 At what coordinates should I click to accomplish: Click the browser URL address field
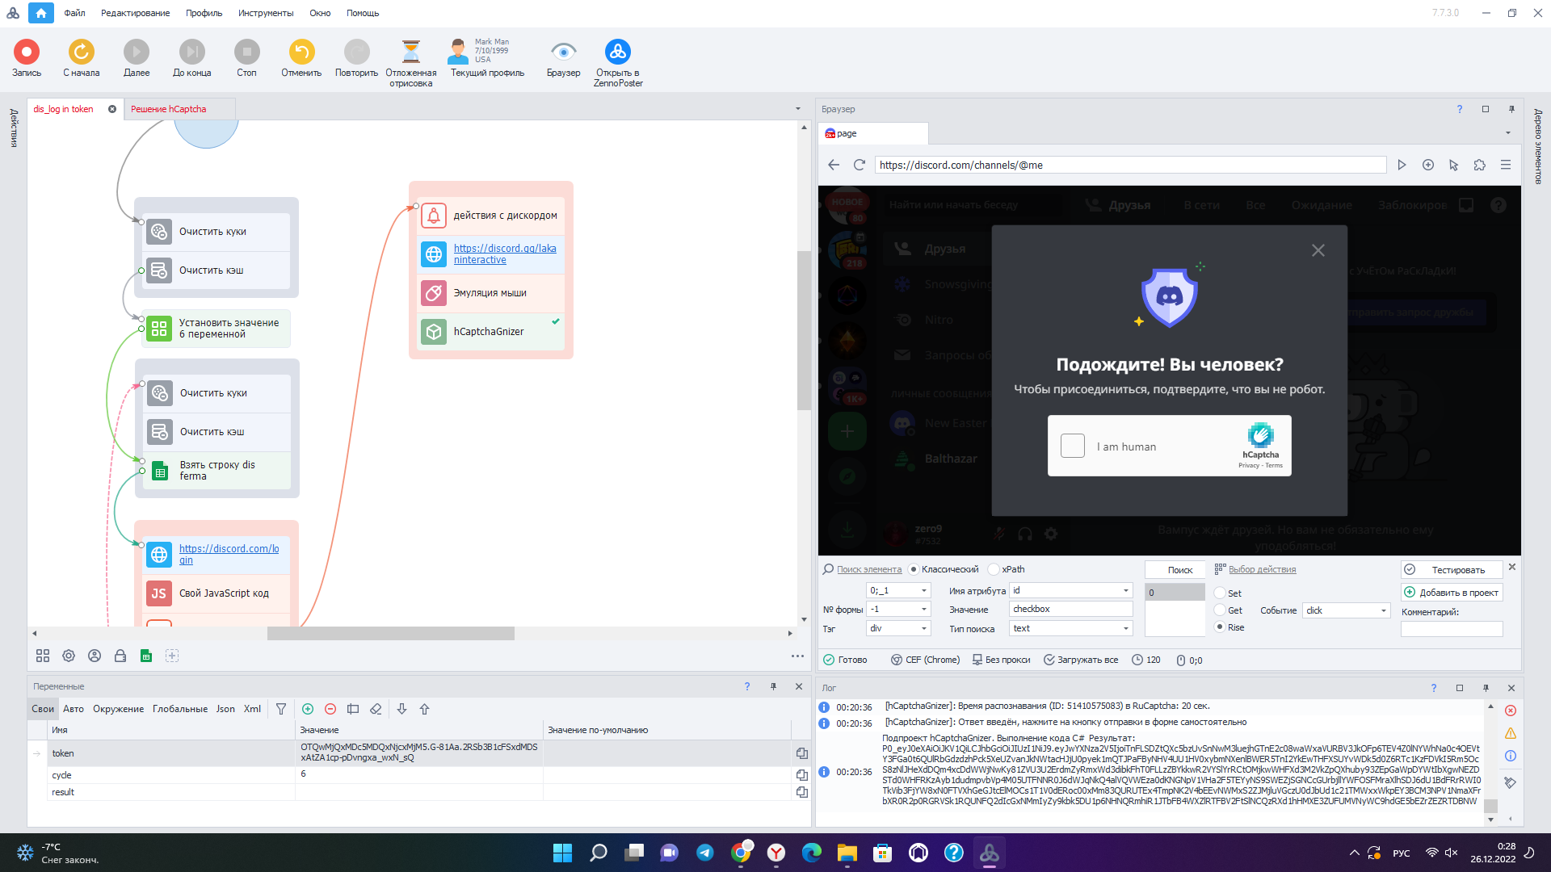click(x=1131, y=165)
